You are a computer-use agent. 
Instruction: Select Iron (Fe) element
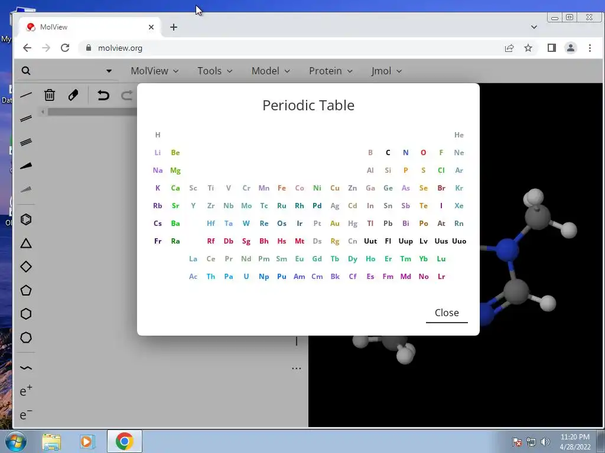282,188
